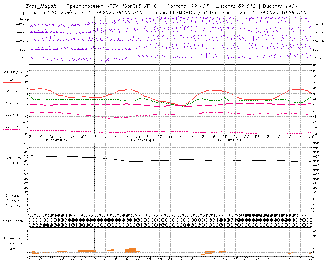Screen dimensions: 326x261
Task: Click the orange convective bar near 6–9h on 17 September
Action: 210,252
